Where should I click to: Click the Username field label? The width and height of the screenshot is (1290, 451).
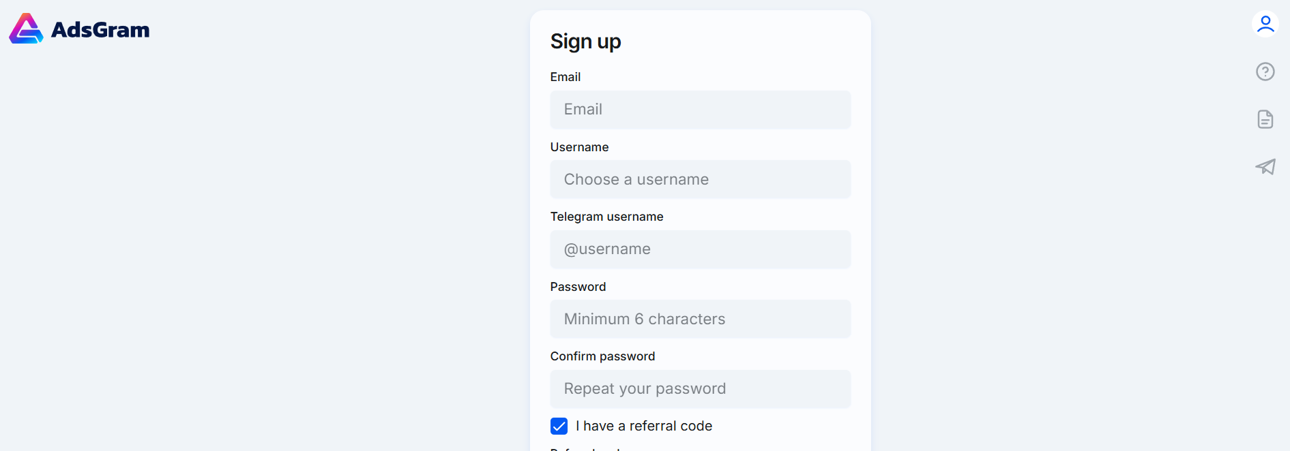tap(579, 147)
